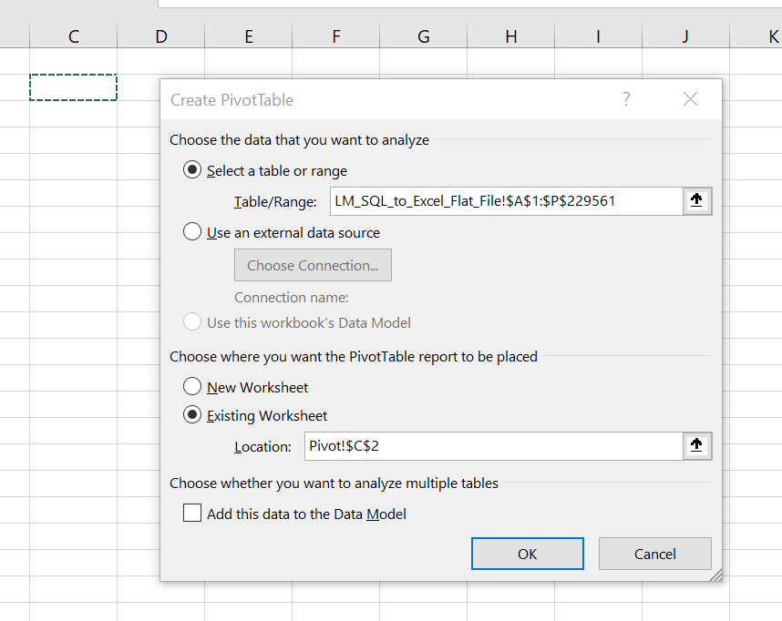Pick the Existing Worksheet radio button
This screenshot has width=782, height=621.
(x=192, y=415)
